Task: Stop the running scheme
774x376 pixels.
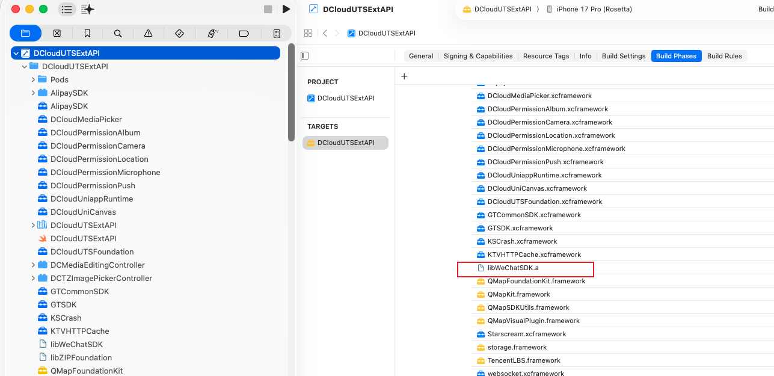Action: point(268,9)
